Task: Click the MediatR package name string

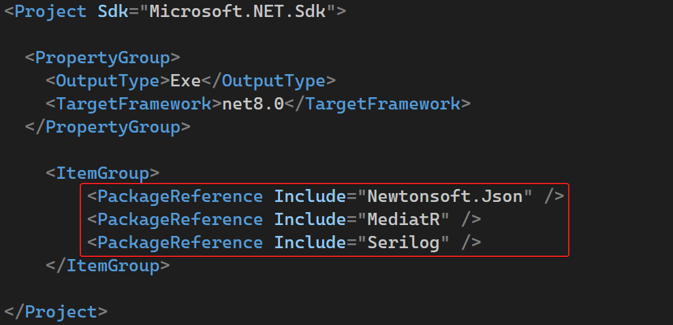Action: [408, 220]
